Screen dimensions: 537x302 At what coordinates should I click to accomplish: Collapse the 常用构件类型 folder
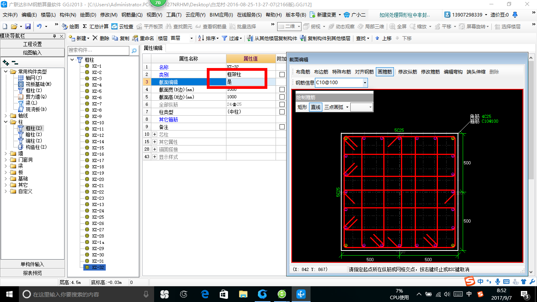click(x=5, y=72)
